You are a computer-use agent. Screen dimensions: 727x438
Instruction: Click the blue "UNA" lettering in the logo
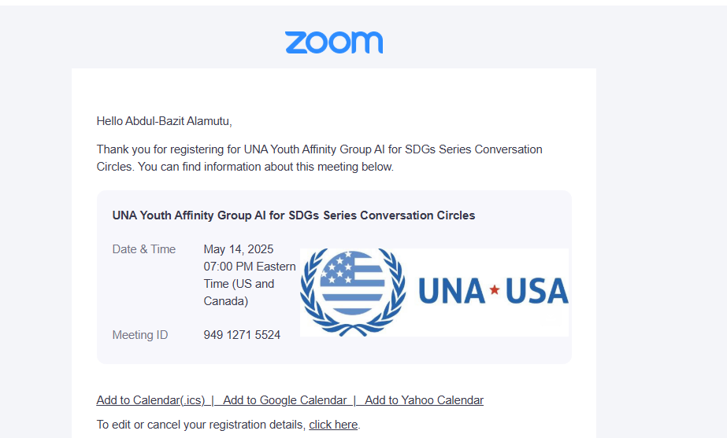coord(451,291)
